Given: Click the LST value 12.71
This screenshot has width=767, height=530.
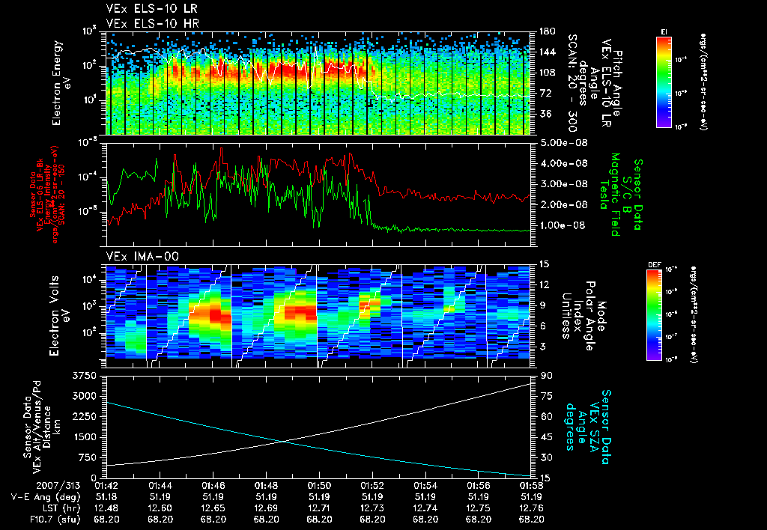Looking at the screenshot, I should pos(319,508).
